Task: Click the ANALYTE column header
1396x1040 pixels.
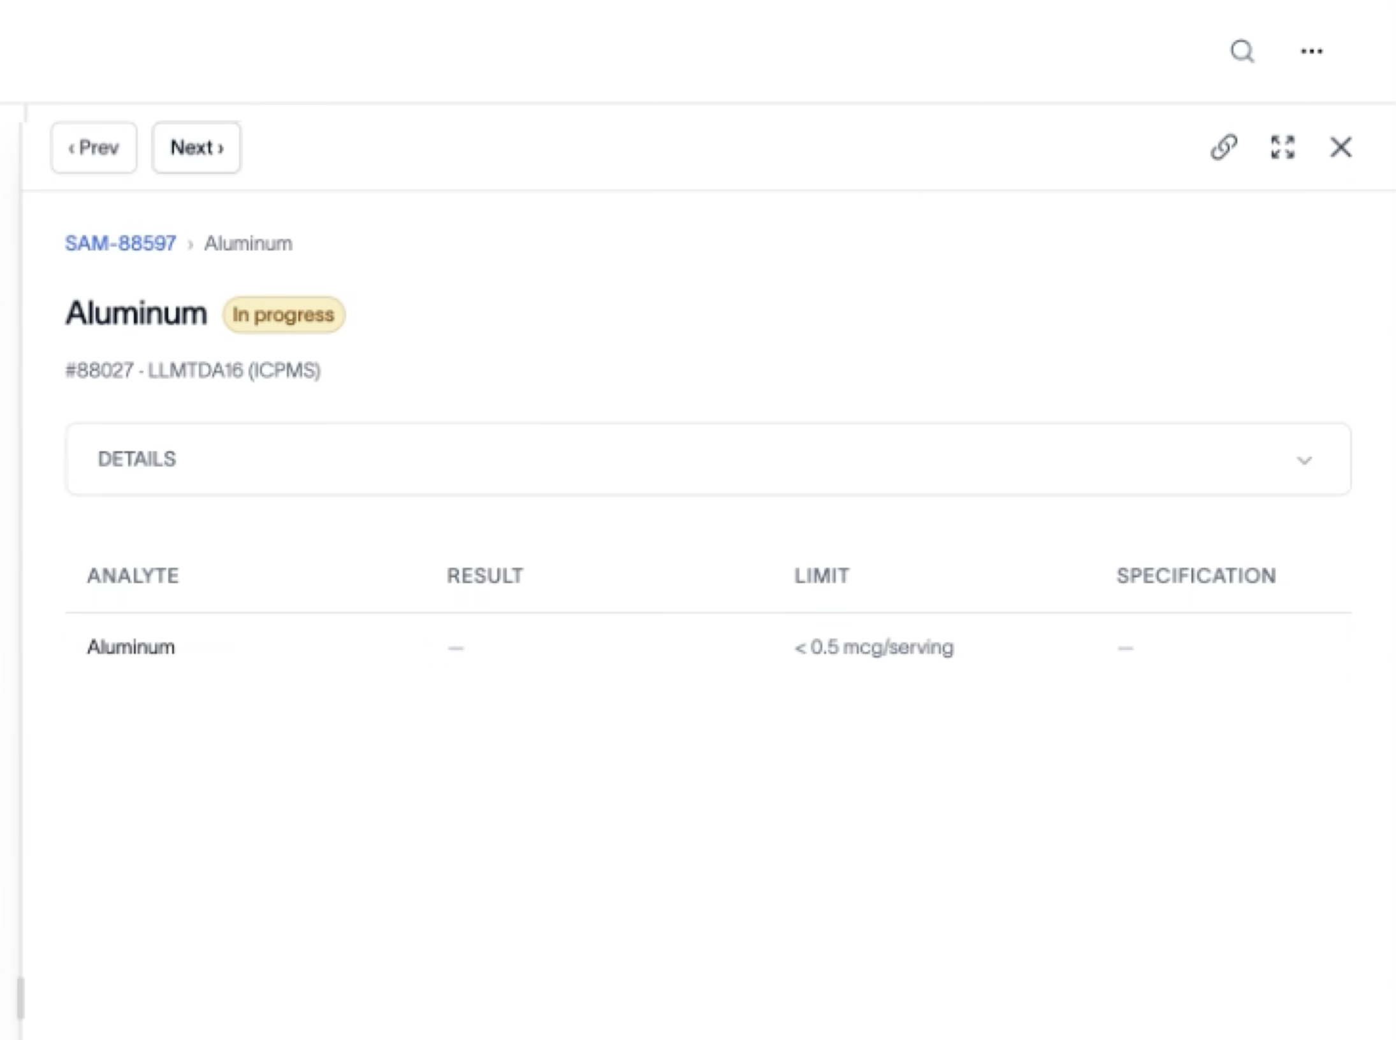Action: click(133, 575)
